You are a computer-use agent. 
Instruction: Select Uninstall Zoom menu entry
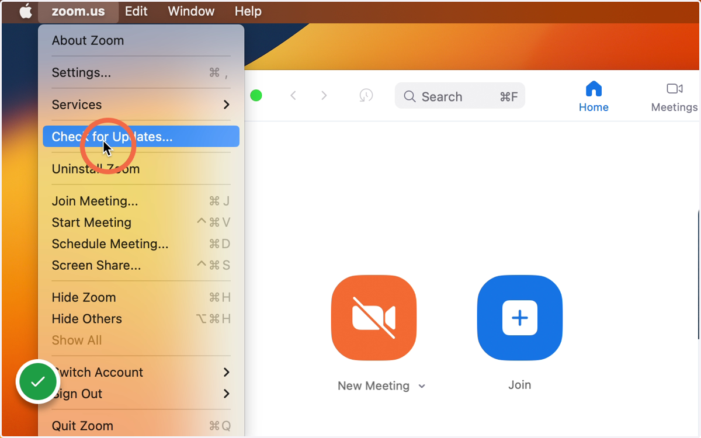pyautogui.click(x=141, y=169)
